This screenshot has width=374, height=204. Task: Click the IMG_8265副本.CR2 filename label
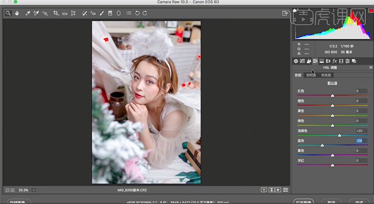(132, 190)
